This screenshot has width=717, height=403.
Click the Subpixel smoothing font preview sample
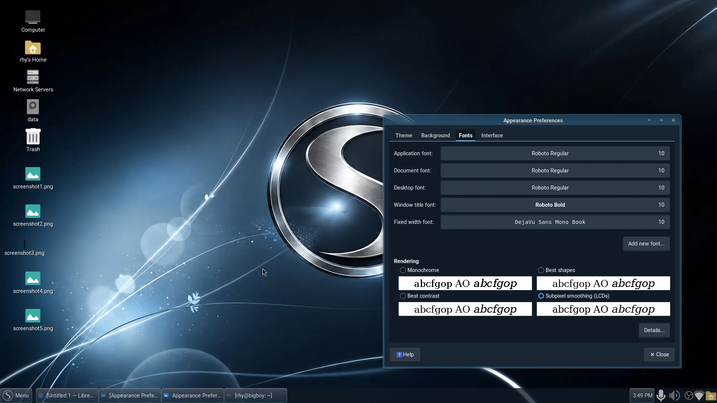(x=603, y=309)
